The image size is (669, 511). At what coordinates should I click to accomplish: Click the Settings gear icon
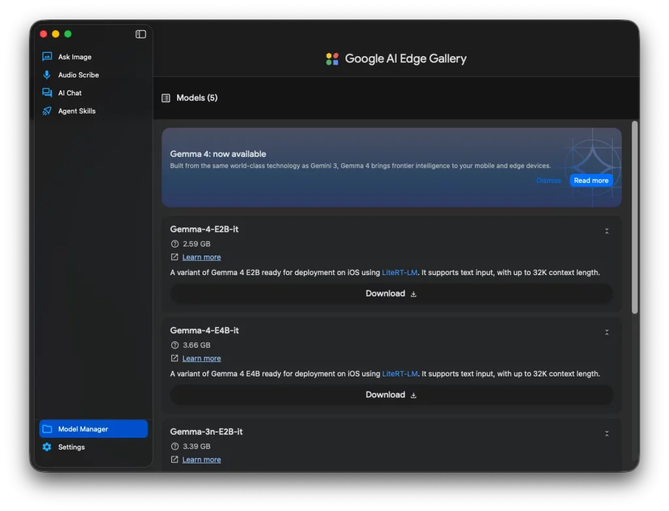pyautogui.click(x=47, y=447)
